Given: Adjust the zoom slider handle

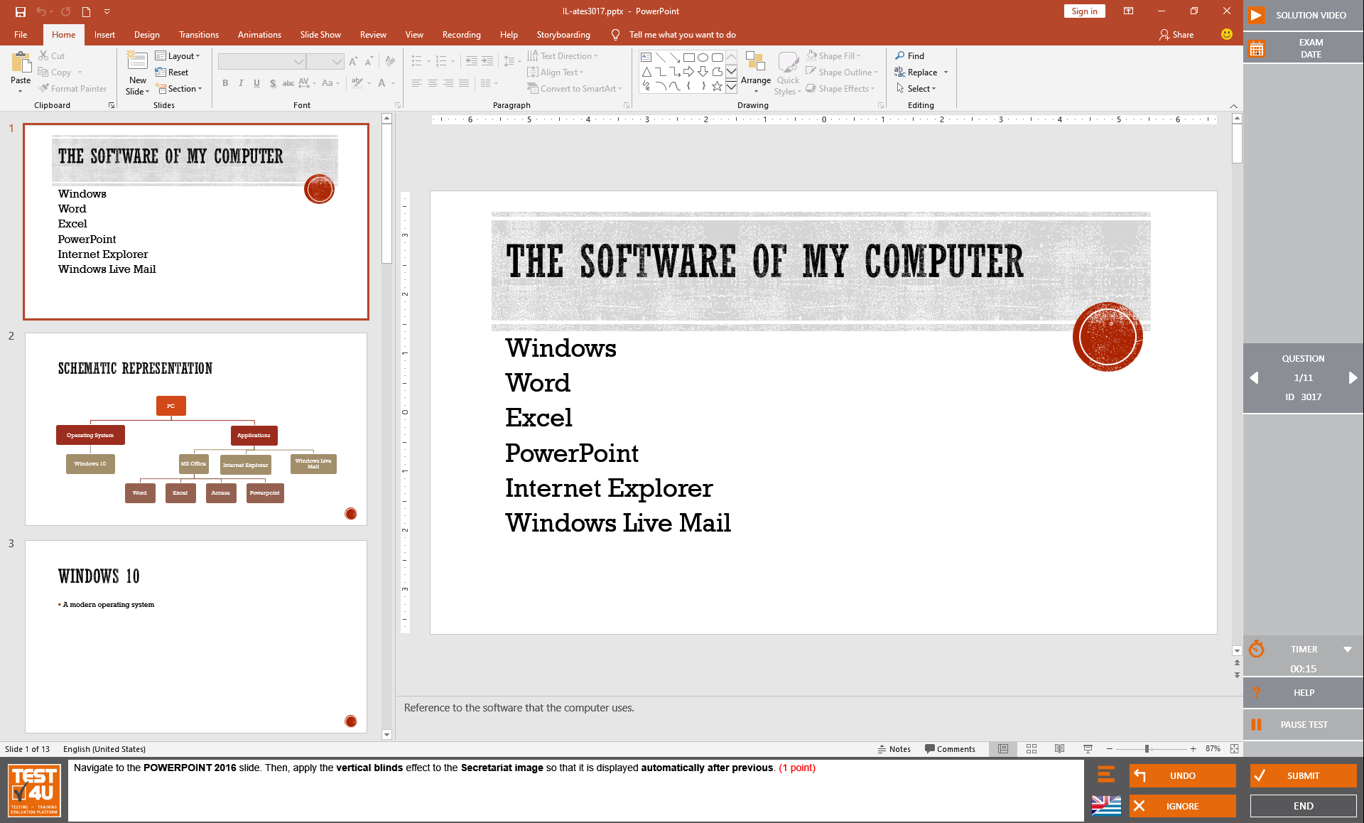Looking at the screenshot, I should [x=1147, y=749].
